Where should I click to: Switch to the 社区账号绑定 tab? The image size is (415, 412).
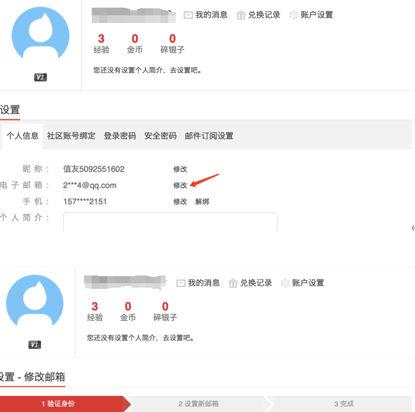pos(71,136)
